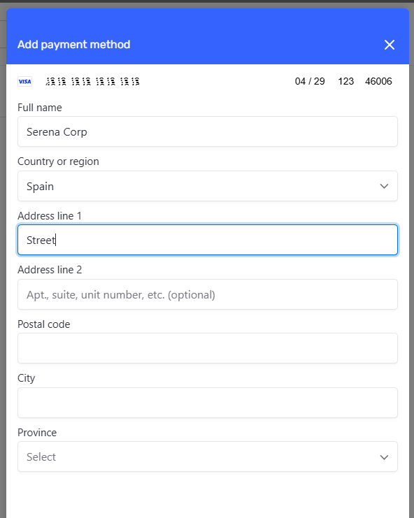Click the Country or region label

(x=58, y=161)
